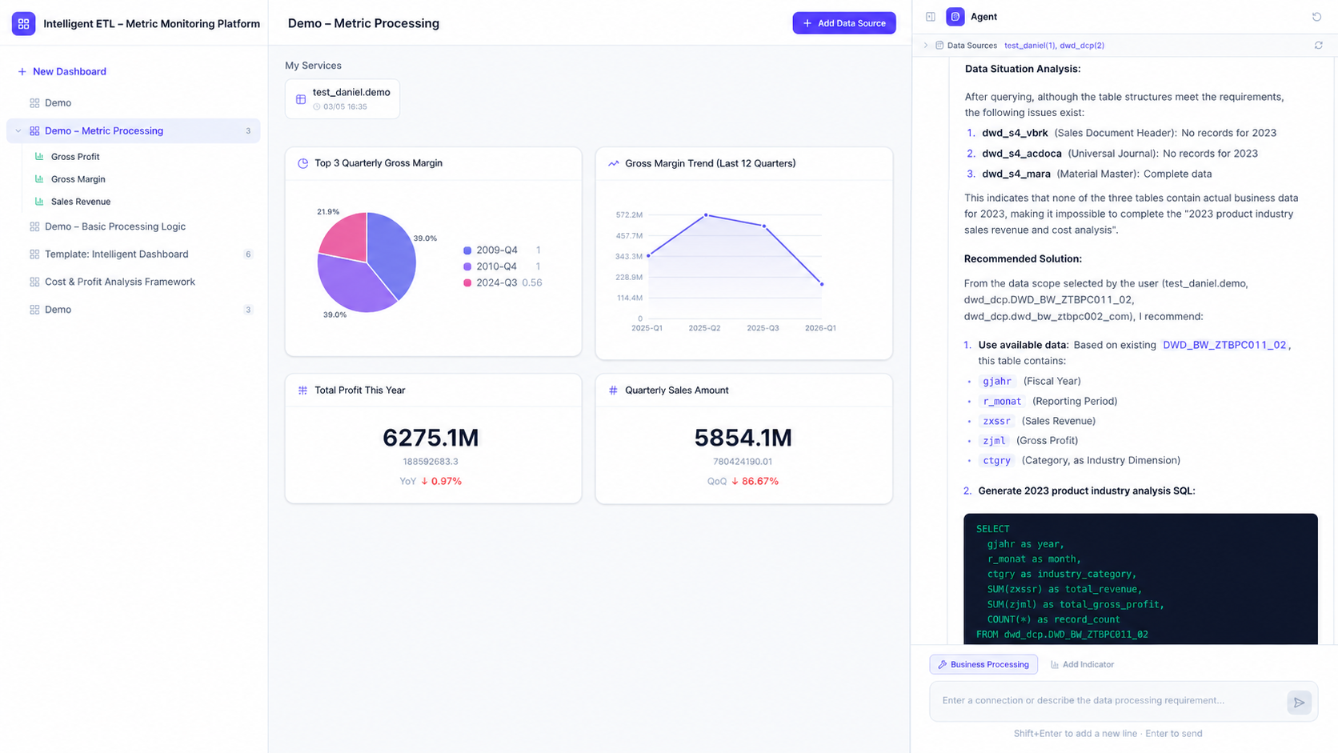Click the Add Data Source button
Image resolution: width=1338 pixels, height=753 pixels.
[x=844, y=23]
